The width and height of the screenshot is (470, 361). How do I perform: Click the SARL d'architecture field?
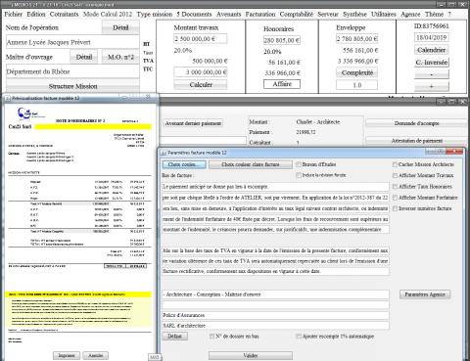275,326
